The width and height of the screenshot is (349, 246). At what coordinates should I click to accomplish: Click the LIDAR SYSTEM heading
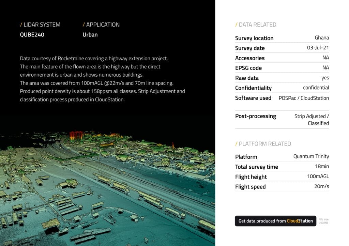pyautogui.click(x=40, y=25)
